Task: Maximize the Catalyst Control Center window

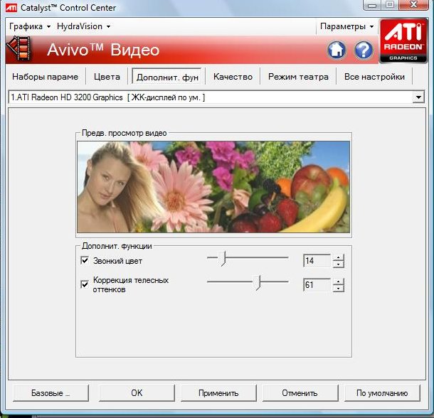Action: click(390, 5)
